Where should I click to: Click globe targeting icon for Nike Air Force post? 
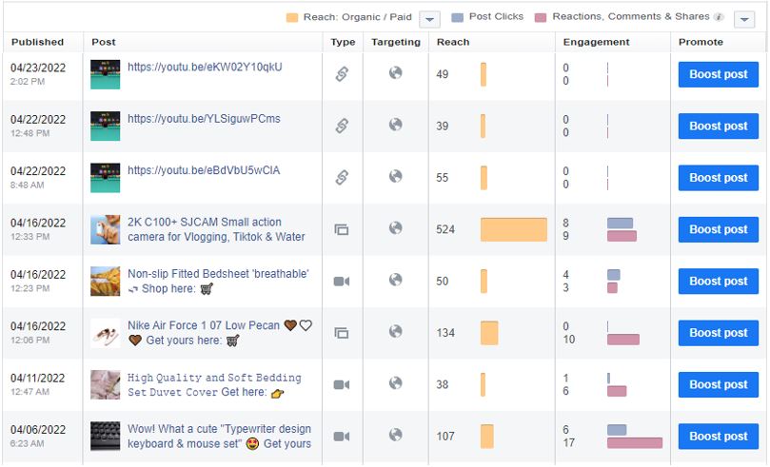tap(395, 332)
